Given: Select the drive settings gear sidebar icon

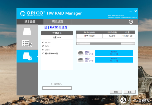Looking at the screenshot, I should click(x=27, y=56).
